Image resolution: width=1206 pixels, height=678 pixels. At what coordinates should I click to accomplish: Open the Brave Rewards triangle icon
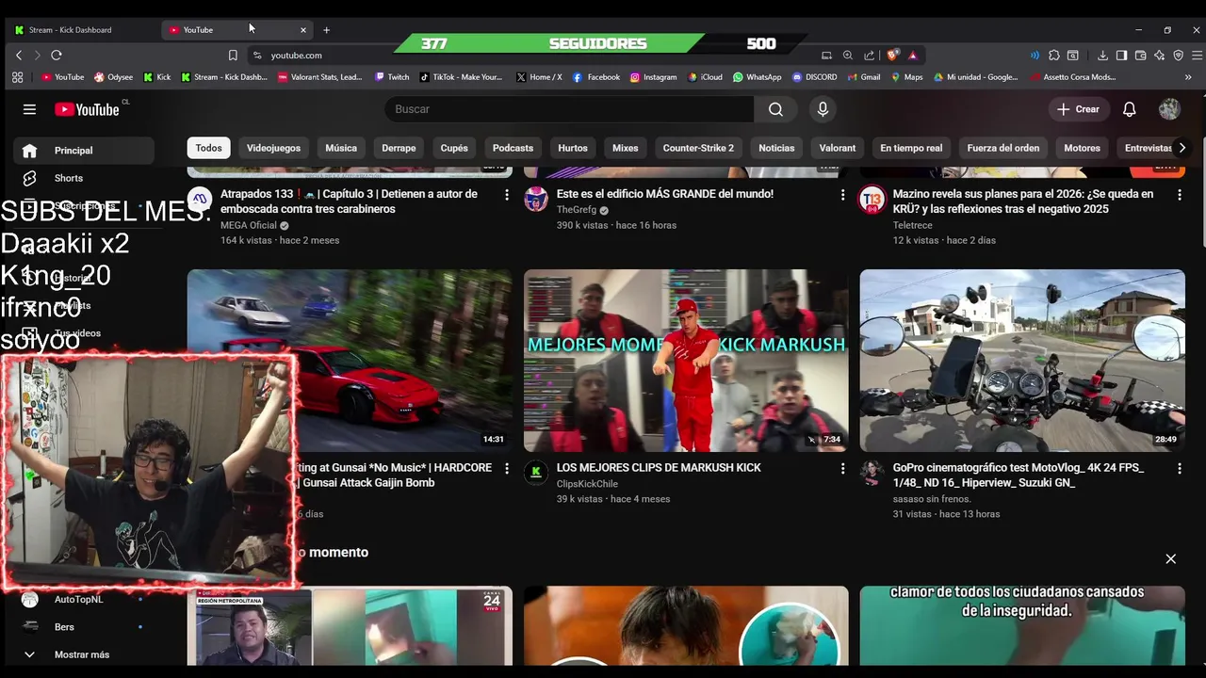click(912, 56)
